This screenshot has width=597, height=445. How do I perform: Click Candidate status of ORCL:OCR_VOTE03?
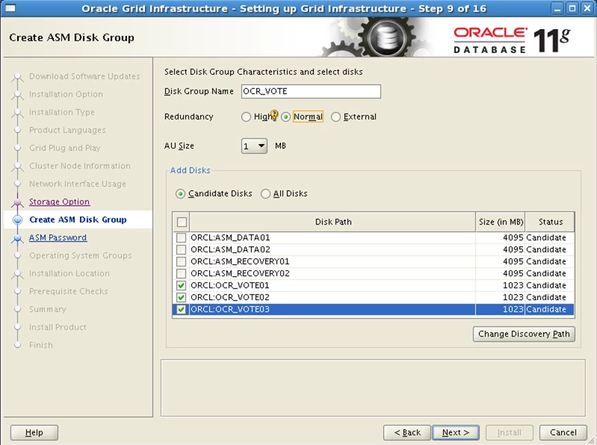546,310
